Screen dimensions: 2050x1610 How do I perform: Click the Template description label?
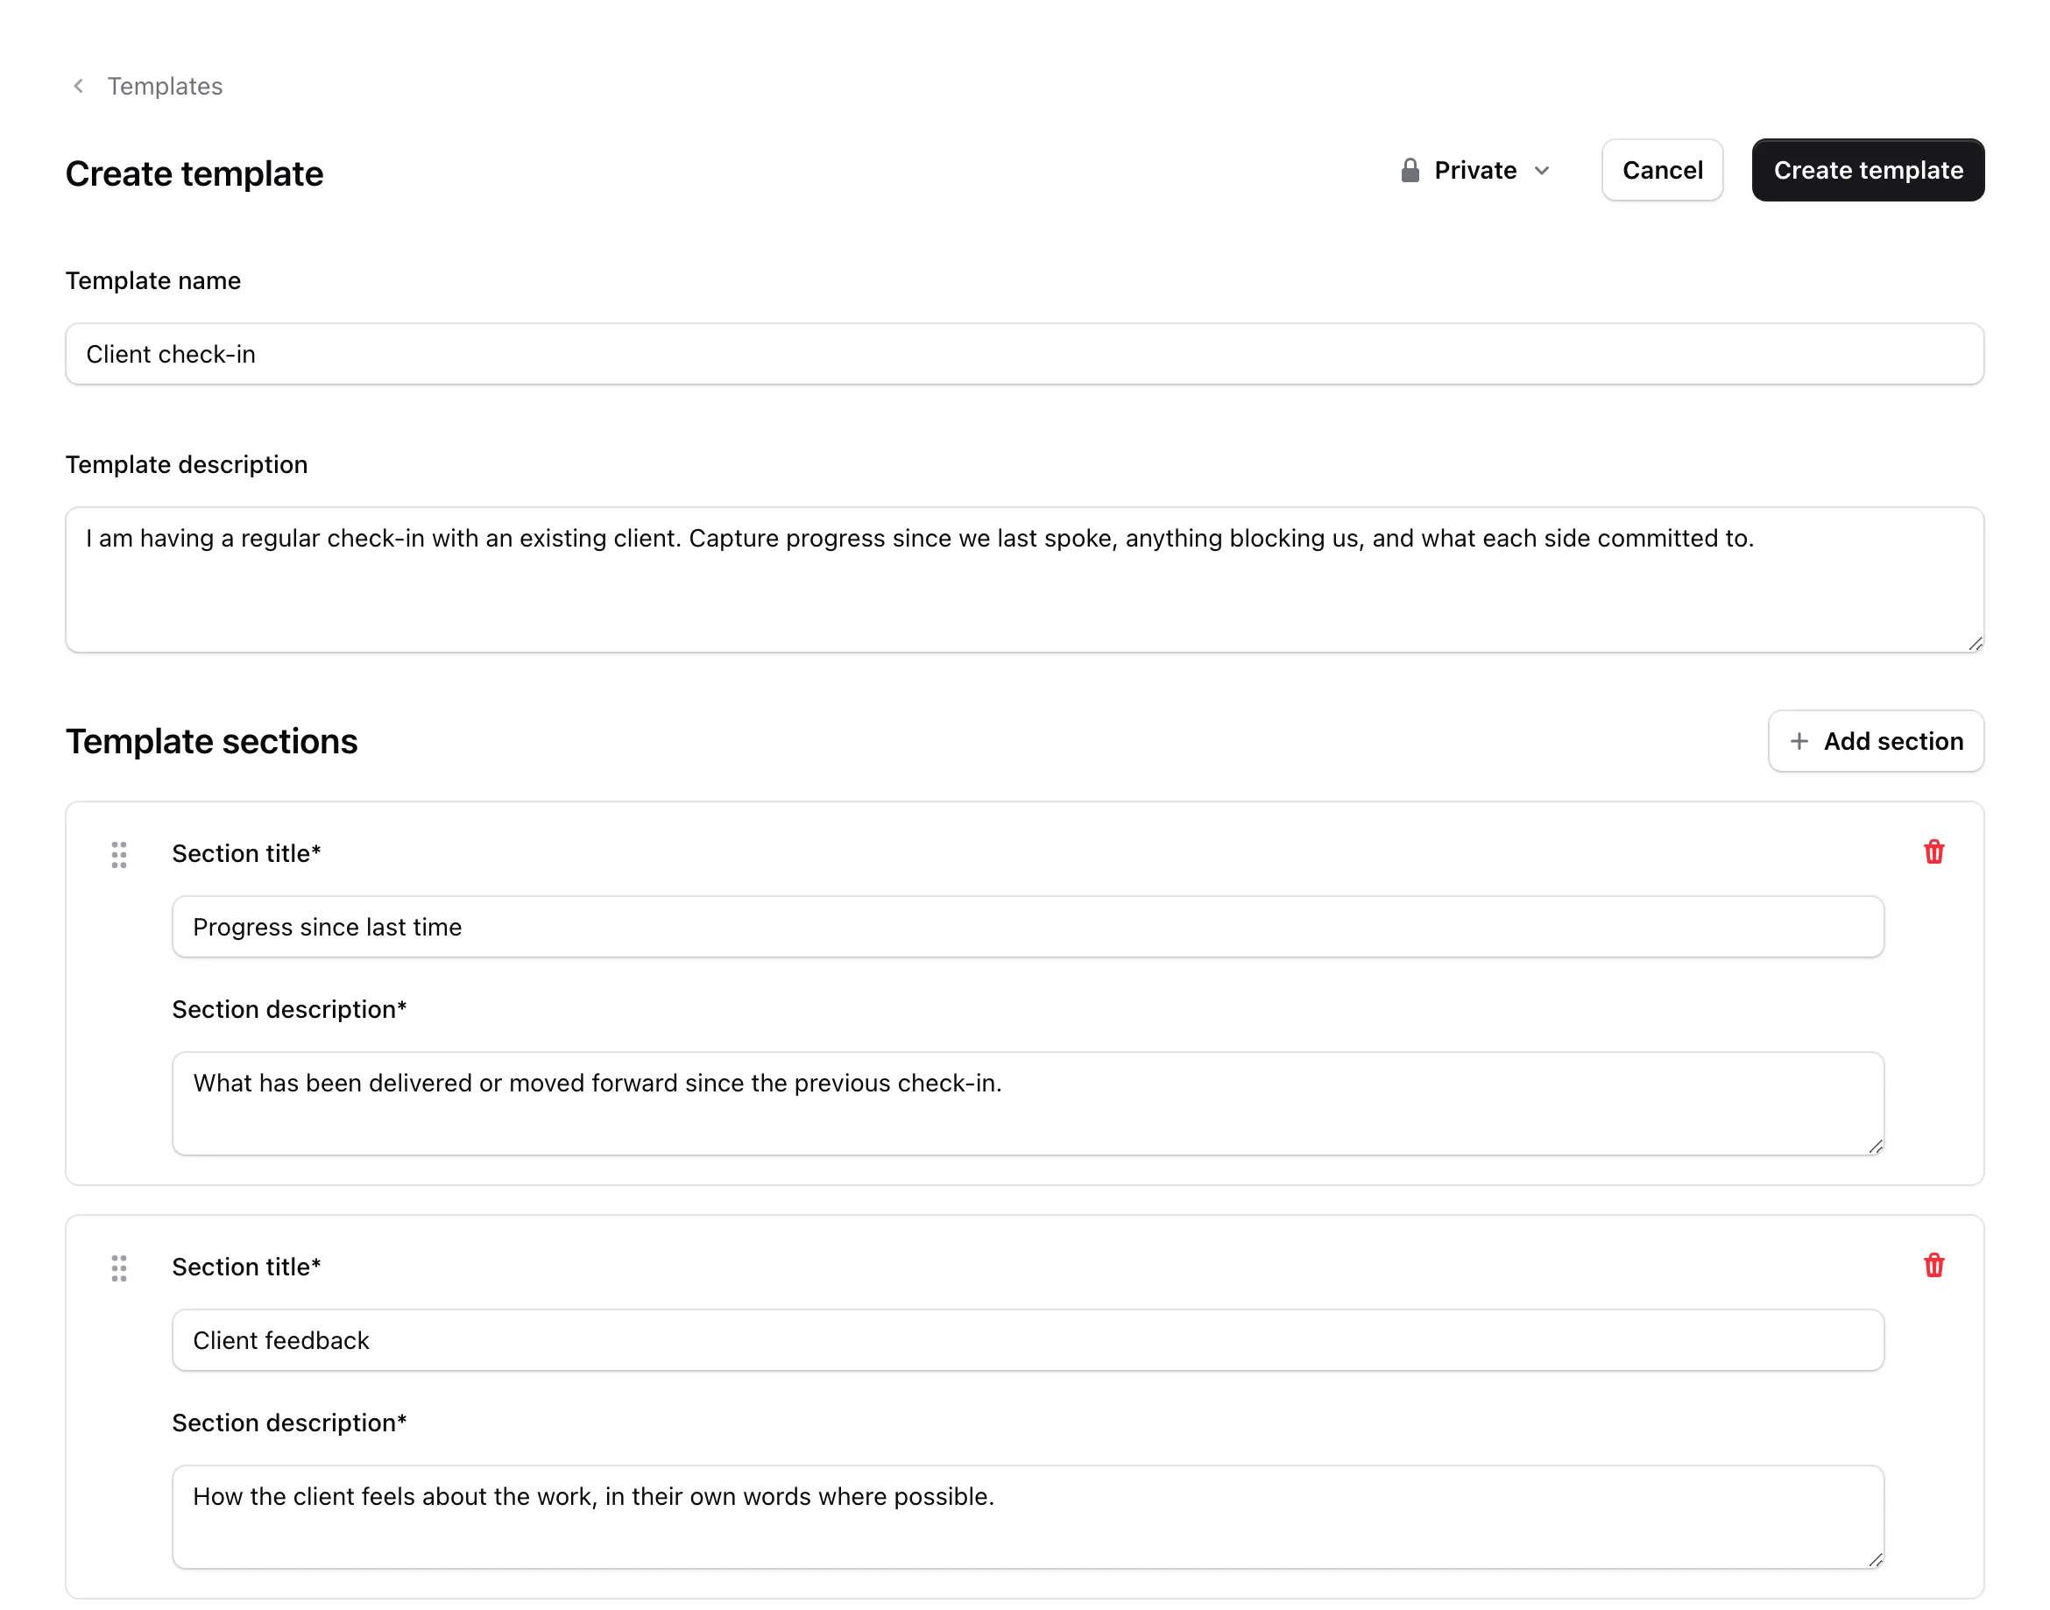click(187, 465)
